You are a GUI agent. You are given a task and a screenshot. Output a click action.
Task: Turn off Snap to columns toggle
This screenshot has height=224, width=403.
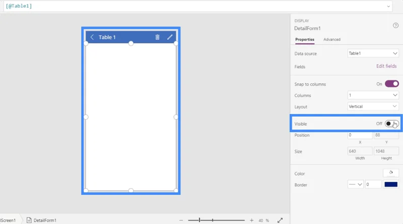392,84
